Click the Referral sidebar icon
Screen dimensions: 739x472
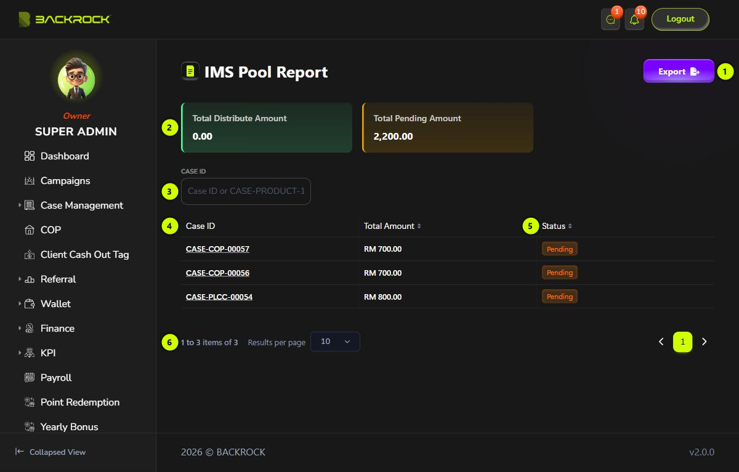[30, 279]
